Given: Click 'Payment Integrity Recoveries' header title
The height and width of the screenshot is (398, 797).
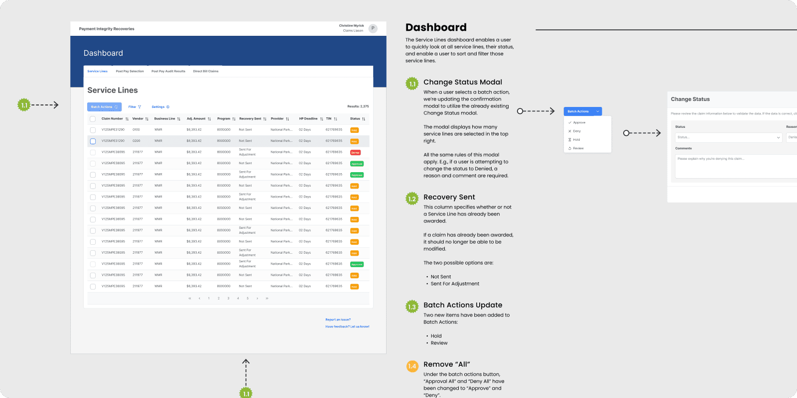Looking at the screenshot, I should pos(107,29).
